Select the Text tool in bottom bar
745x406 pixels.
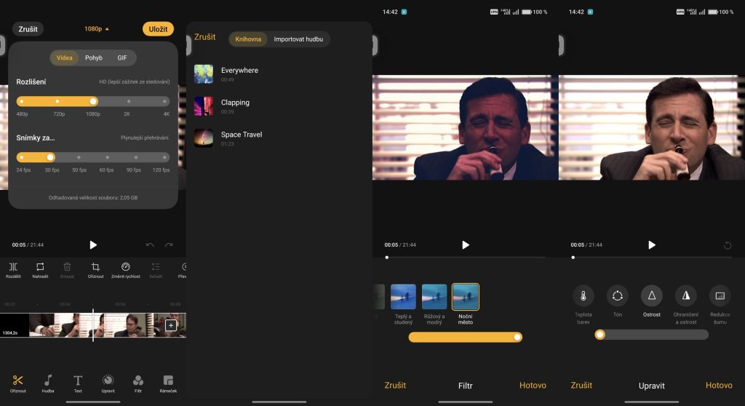click(x=78, y=381)
